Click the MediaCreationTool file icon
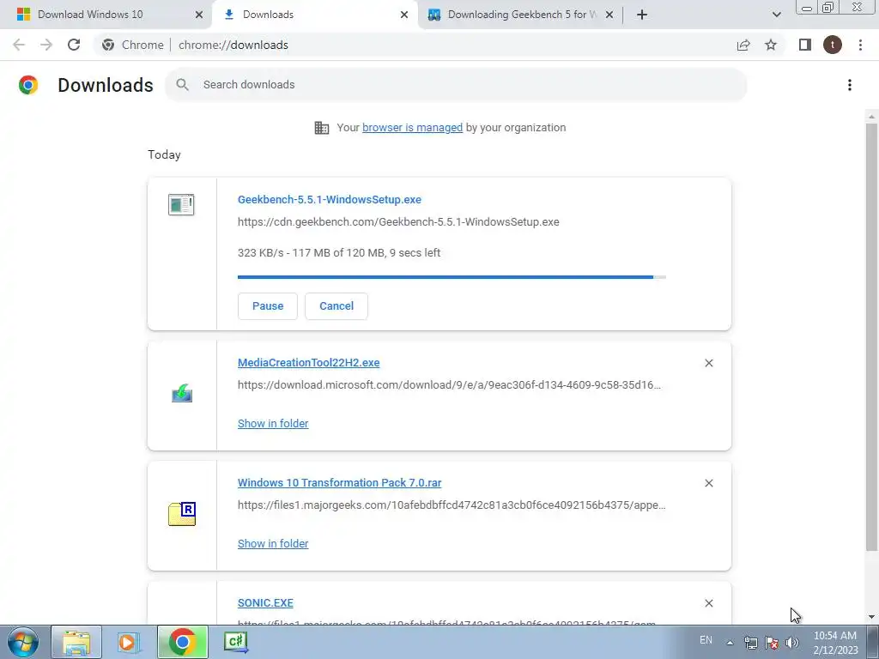This screenshot has height=659, width=879. point(182,393)
